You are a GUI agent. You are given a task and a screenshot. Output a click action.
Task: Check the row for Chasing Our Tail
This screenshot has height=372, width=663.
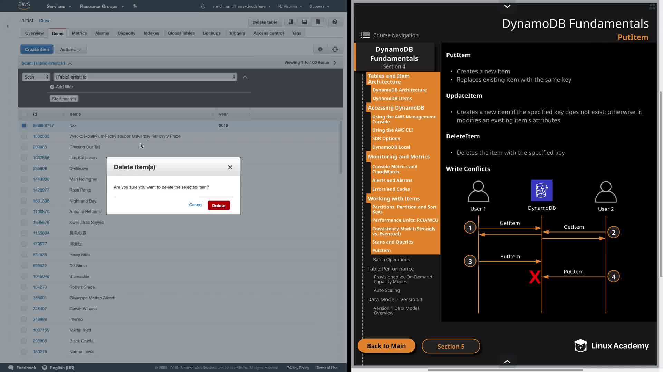point(24,147)
